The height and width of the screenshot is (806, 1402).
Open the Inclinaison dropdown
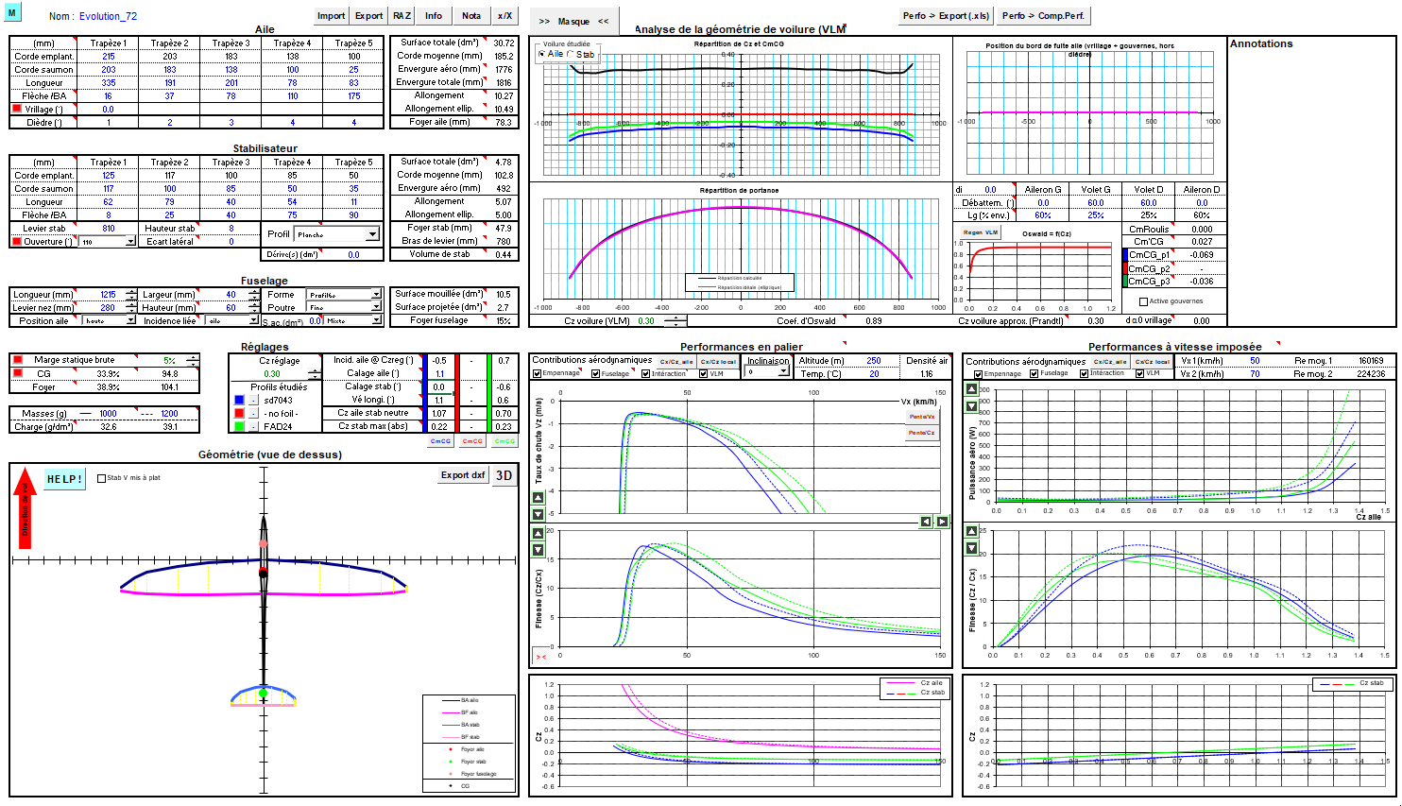tap(767, 372)
